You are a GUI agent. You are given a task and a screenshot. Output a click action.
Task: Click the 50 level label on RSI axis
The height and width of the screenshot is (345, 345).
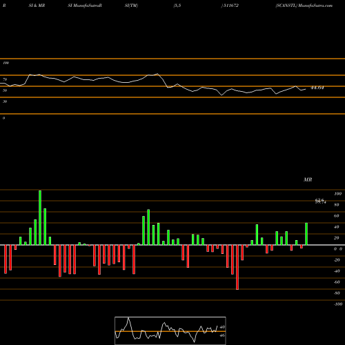[x=5, y=90]
